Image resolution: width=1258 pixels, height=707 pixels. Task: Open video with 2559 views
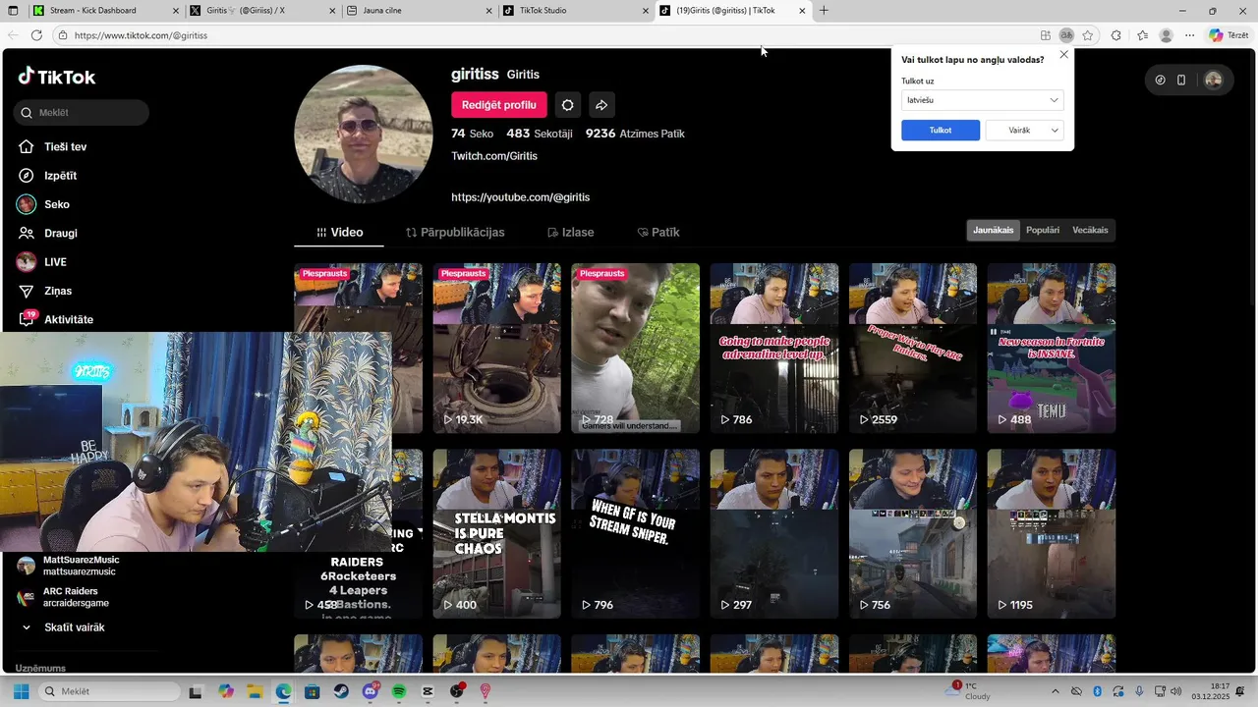[x=913, y=348]
